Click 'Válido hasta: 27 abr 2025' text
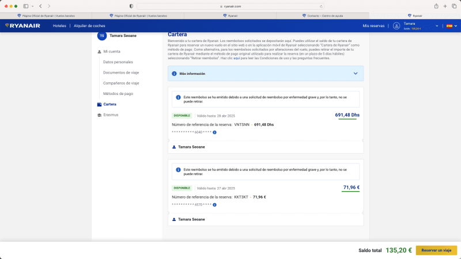461x259 pixels. (216, 189)
